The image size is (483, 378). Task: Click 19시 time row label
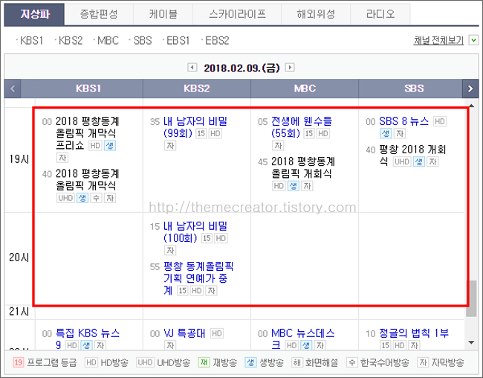pyautogui.click(x=19, y=159)
